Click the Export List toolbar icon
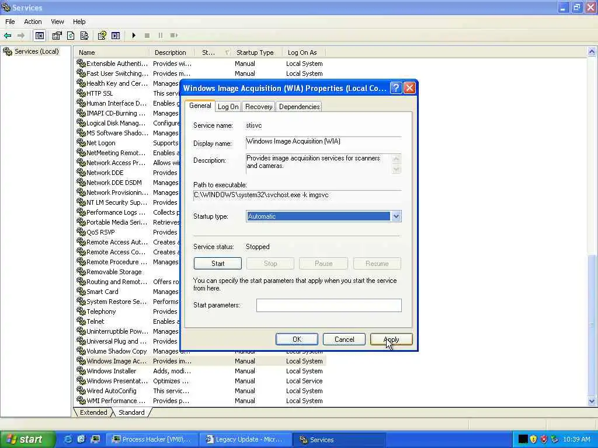This screenshot has height=448, width=598. pyautogui.click(x=84, y=36)
